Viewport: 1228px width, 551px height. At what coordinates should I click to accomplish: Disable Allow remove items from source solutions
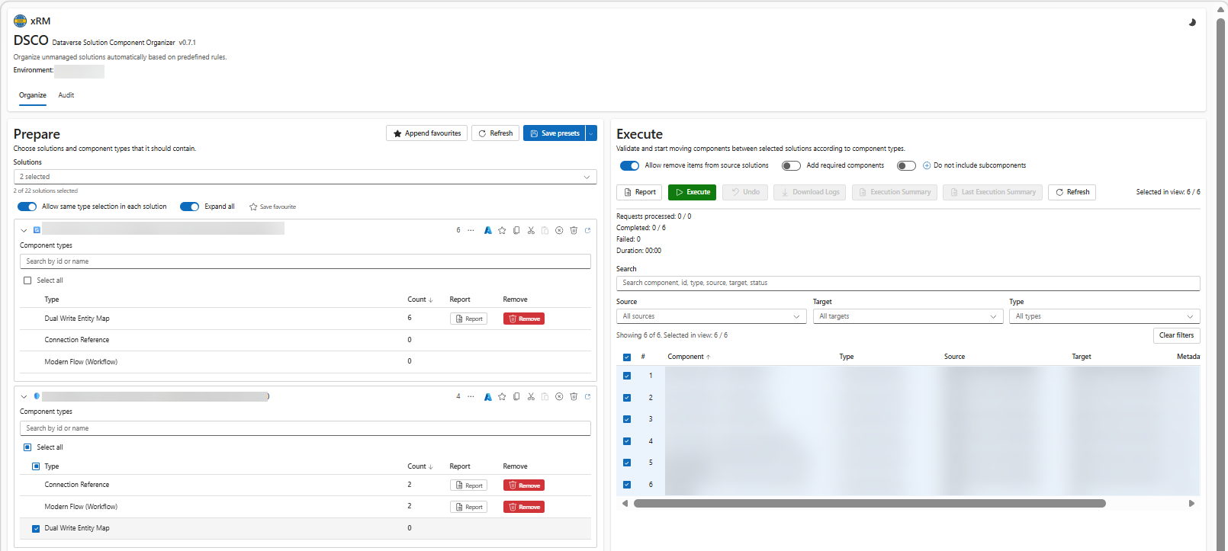pyautogui.click(x=629, y=165)
